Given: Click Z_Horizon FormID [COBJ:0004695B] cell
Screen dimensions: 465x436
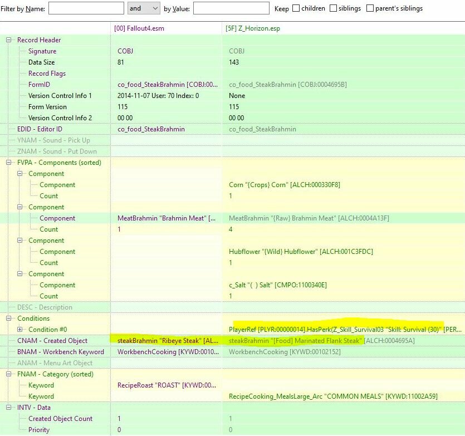Looking at the screenshot, I should 288,85.
